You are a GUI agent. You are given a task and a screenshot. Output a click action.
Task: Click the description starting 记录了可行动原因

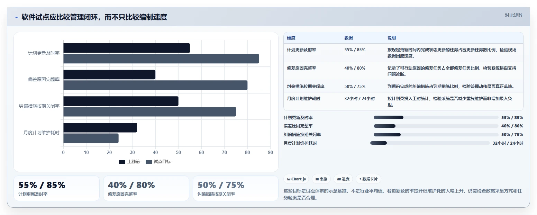(x=452, y=71)
